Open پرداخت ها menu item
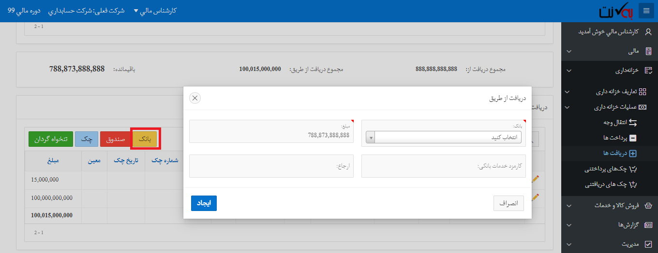Viewport: 658px width, 253px height. 614,138
